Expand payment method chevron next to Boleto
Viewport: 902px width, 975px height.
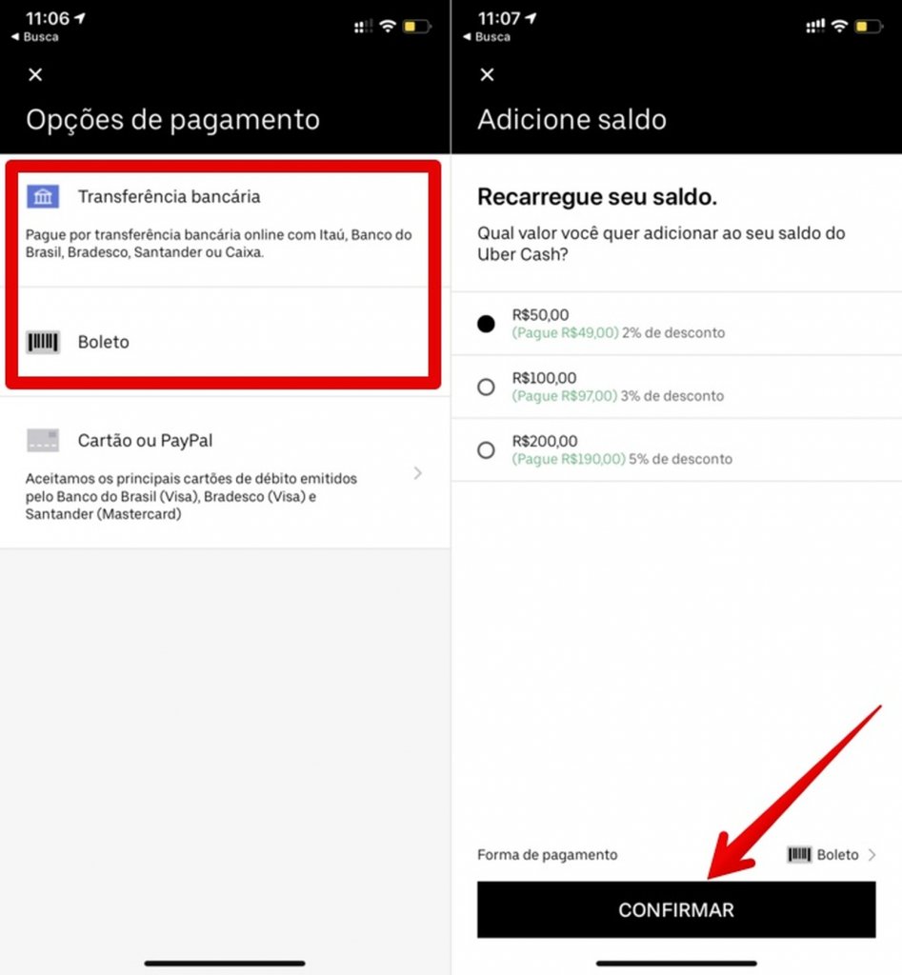click(x=872, y=854)
